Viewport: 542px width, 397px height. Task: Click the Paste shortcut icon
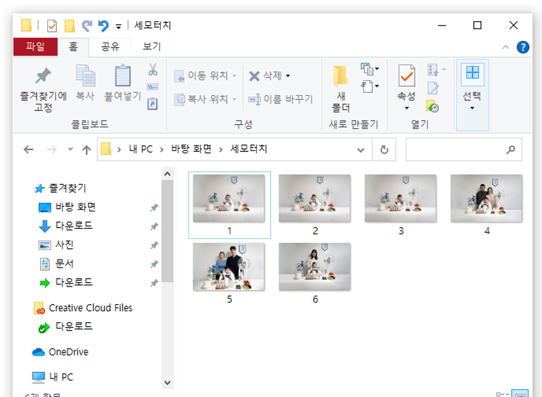(152, 104)
